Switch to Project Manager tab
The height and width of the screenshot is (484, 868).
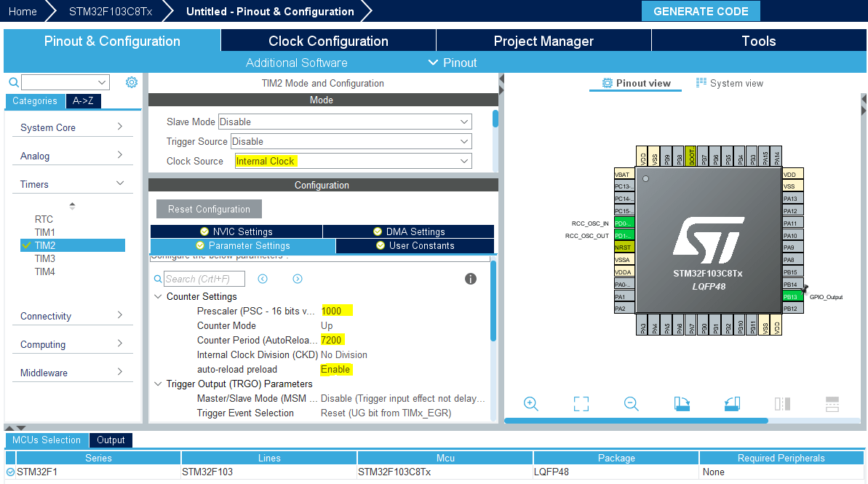coord(544,41)
